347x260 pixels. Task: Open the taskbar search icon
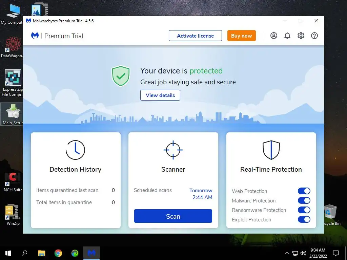24,253
